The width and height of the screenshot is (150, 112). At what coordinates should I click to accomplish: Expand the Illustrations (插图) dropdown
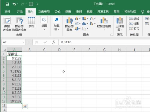(44, 24)
